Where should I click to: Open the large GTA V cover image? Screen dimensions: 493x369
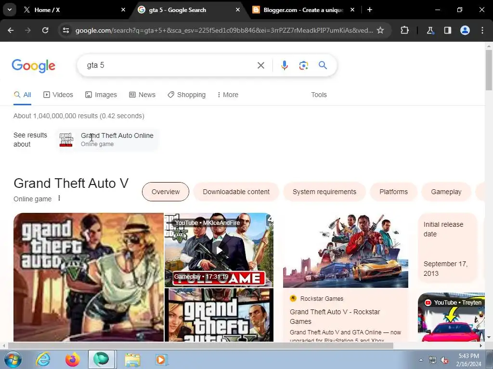point(89,277)
